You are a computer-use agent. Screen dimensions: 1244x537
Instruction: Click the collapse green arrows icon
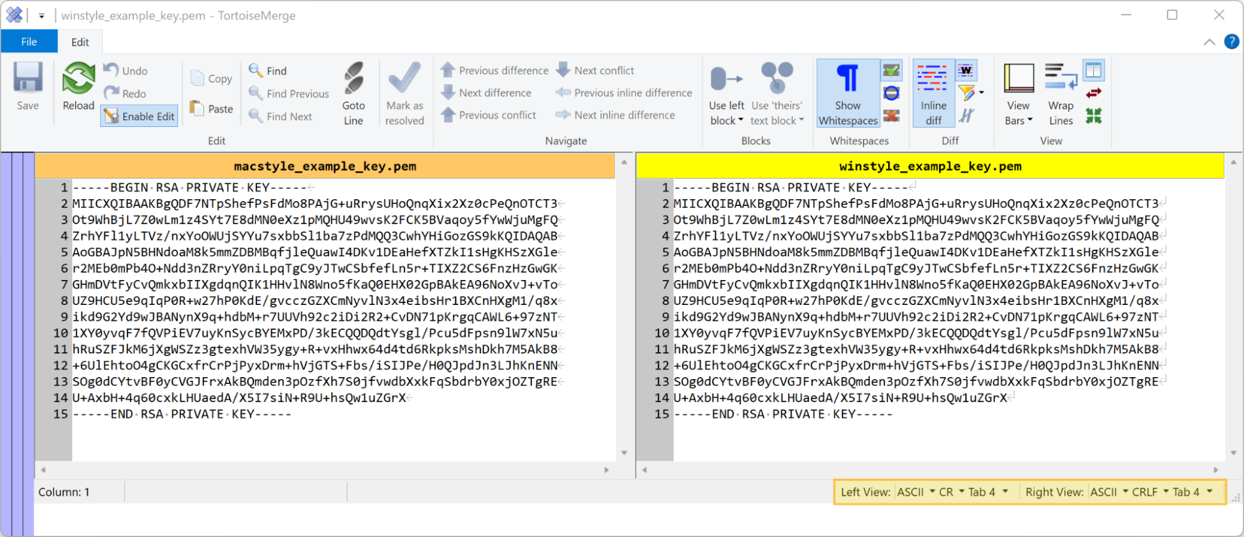pos(1093,116)
